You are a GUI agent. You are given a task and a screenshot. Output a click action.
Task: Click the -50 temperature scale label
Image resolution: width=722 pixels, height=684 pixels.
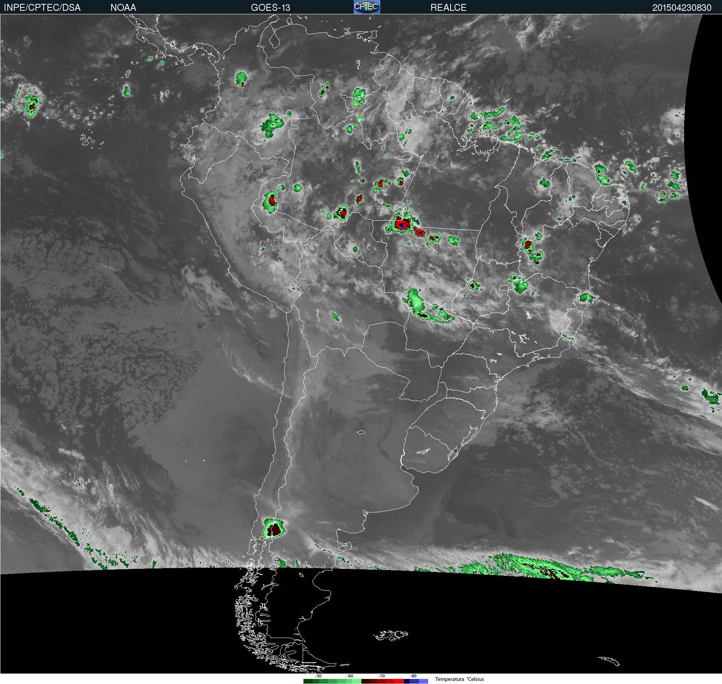[318, 676]
